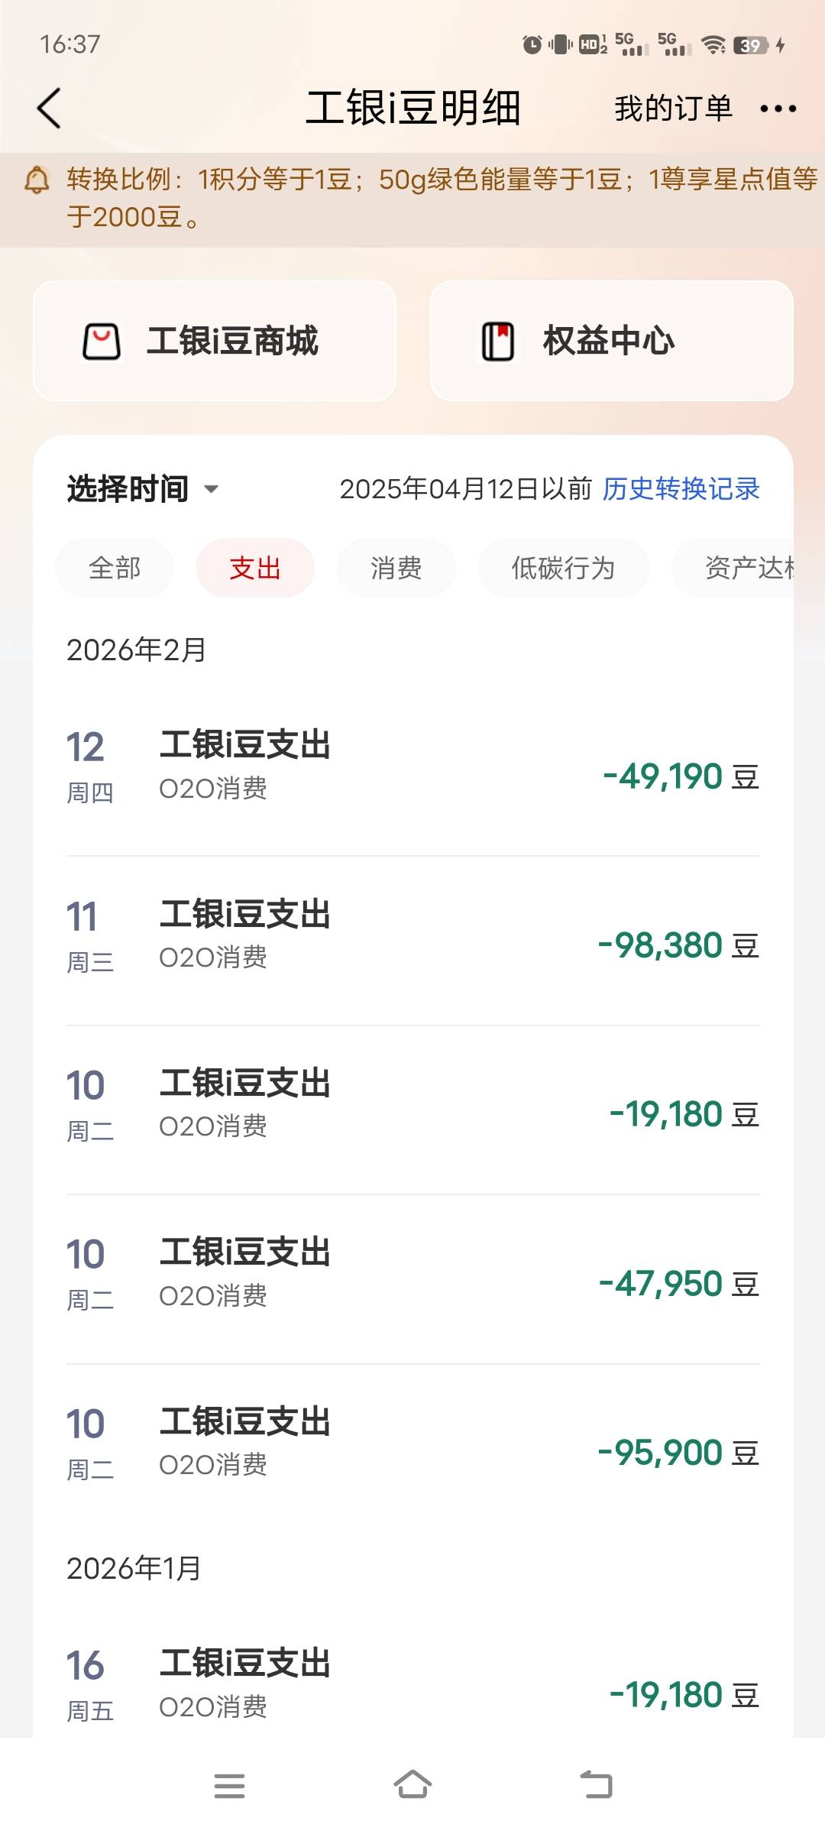
Task: Switch to the 全部 filter tab
Action: click(115, 568)
